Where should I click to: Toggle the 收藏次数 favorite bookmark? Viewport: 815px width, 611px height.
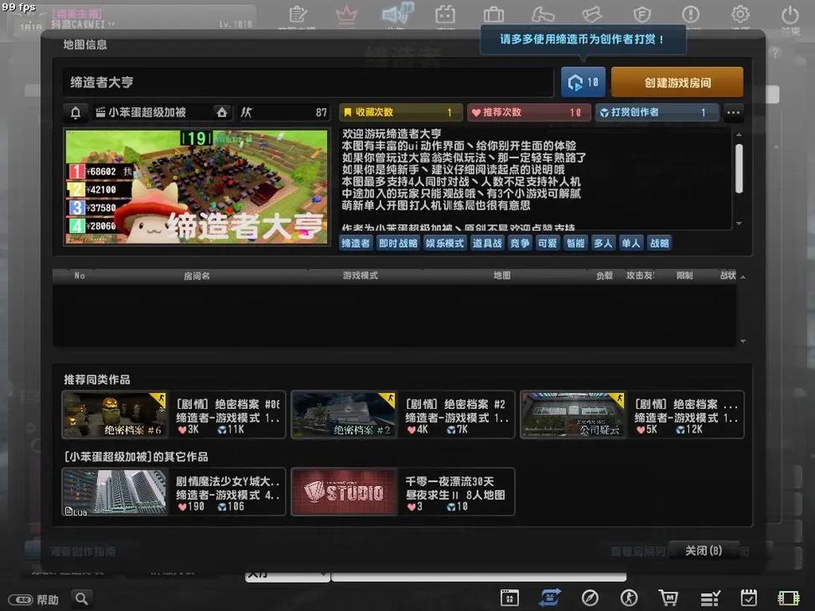[400, 112]
